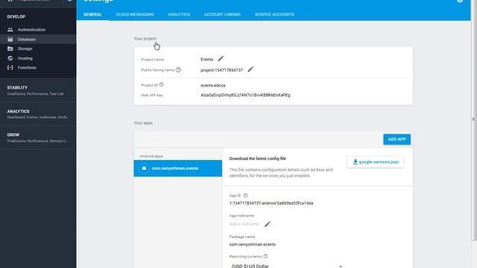Click the ADD APP button
Viewport: 477px width, 268px height.
point(397,139)
